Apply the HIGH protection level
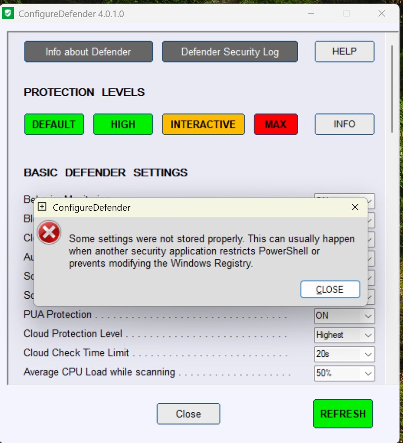Viewport: 403px width, 443px height. click(123, 124)
